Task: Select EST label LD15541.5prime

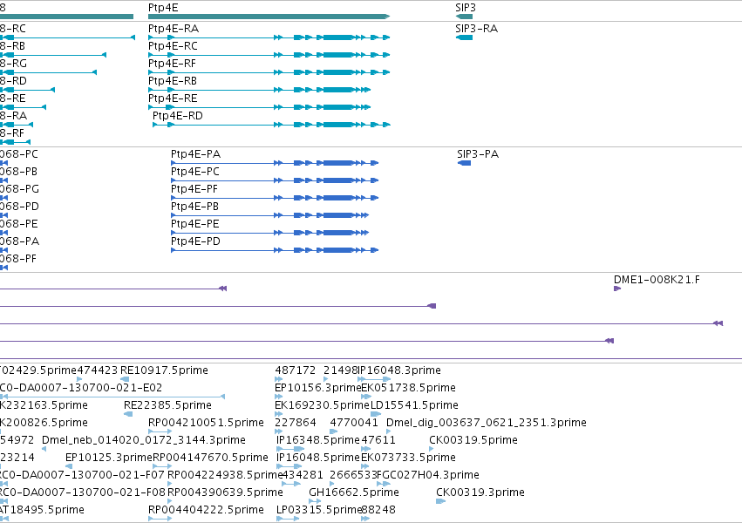Action: tap(414, 405)
